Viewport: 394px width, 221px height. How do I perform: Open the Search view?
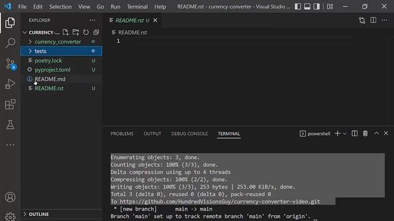10,43
